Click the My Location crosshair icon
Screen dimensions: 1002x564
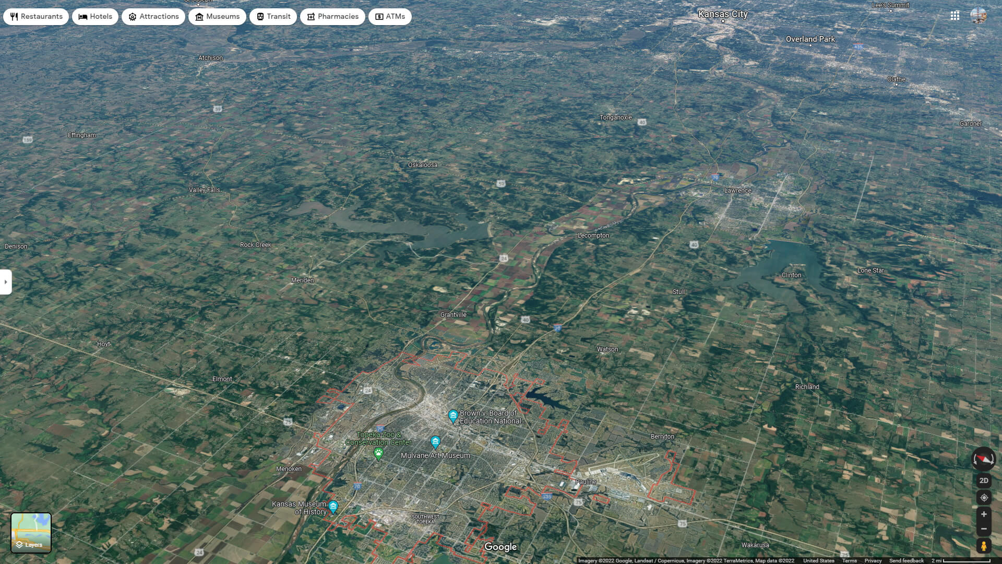point(983,497)
